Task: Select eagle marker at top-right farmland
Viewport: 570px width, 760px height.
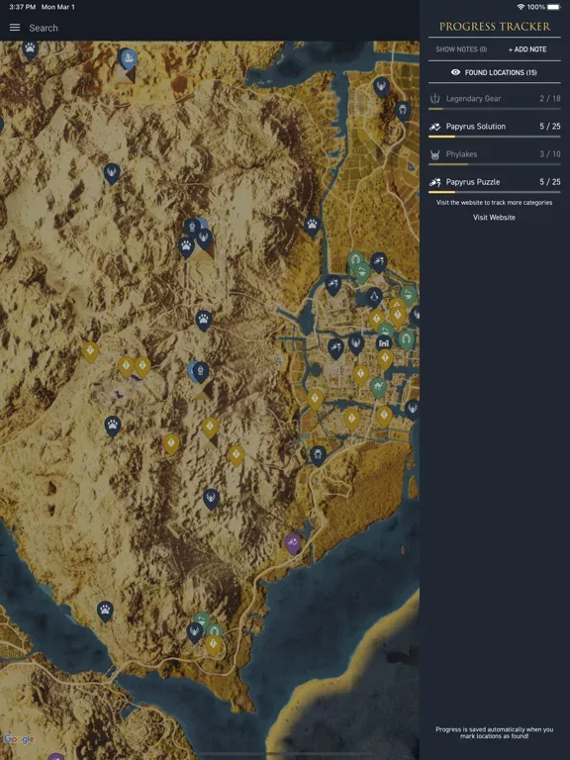Action: click(x=381, y=87)
